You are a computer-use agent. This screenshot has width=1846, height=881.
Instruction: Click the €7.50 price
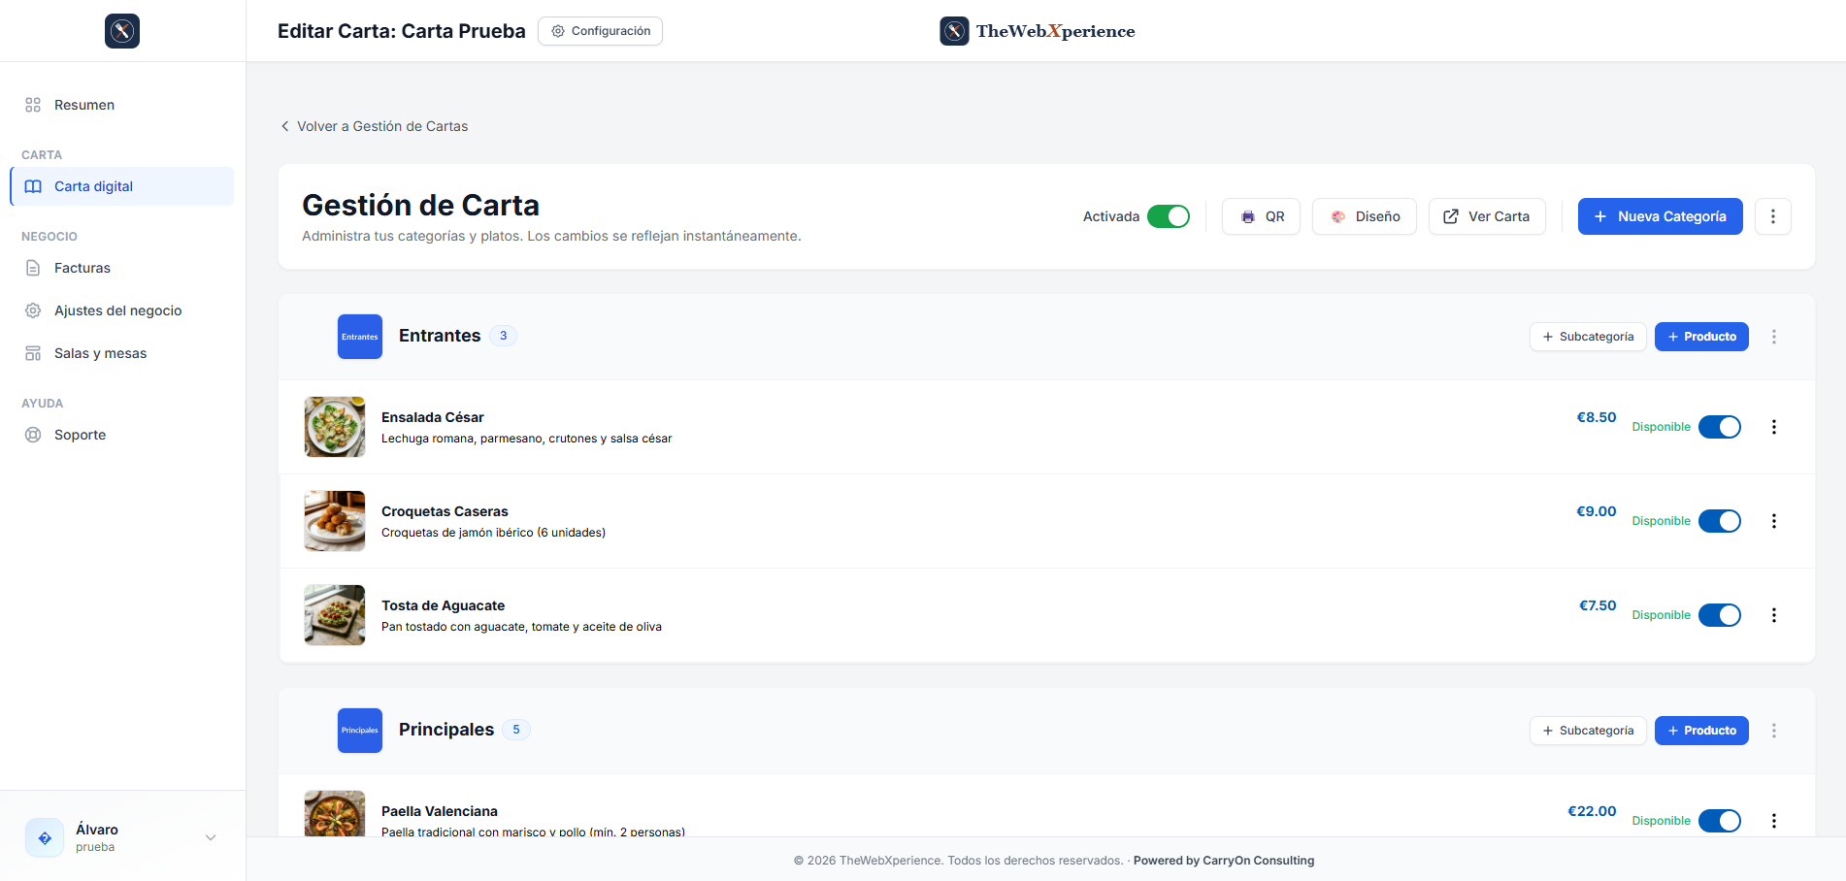(x=1598, y=605)
